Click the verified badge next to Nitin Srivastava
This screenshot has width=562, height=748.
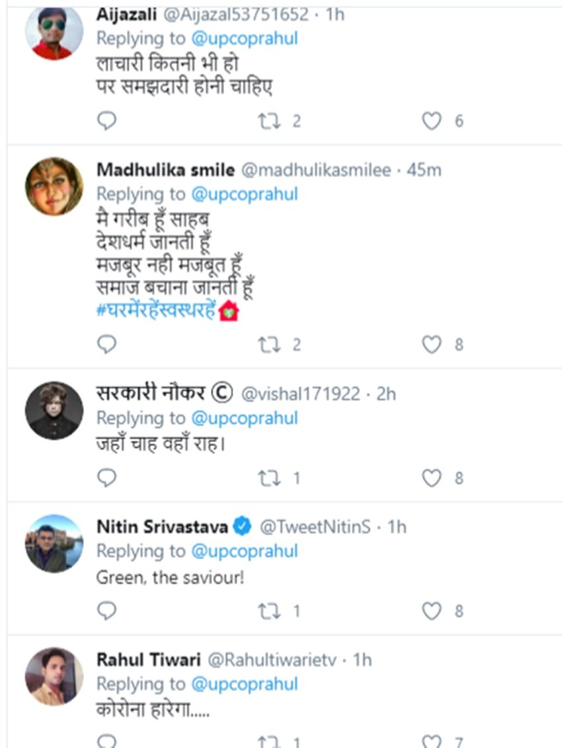pos(242,527)
